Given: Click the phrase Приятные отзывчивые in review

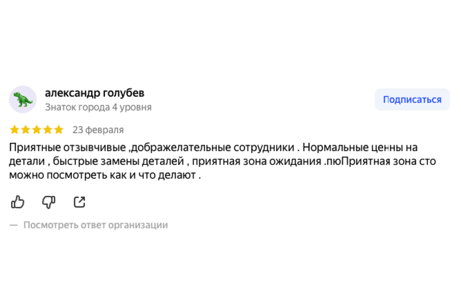Looking at the screenshot, I should 68,147.
